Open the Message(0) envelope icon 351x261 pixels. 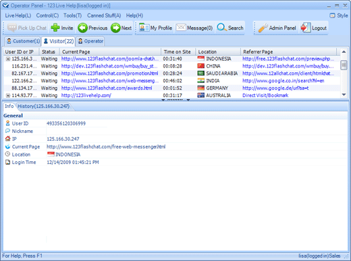pyautogui.click(x=181, y=28)
